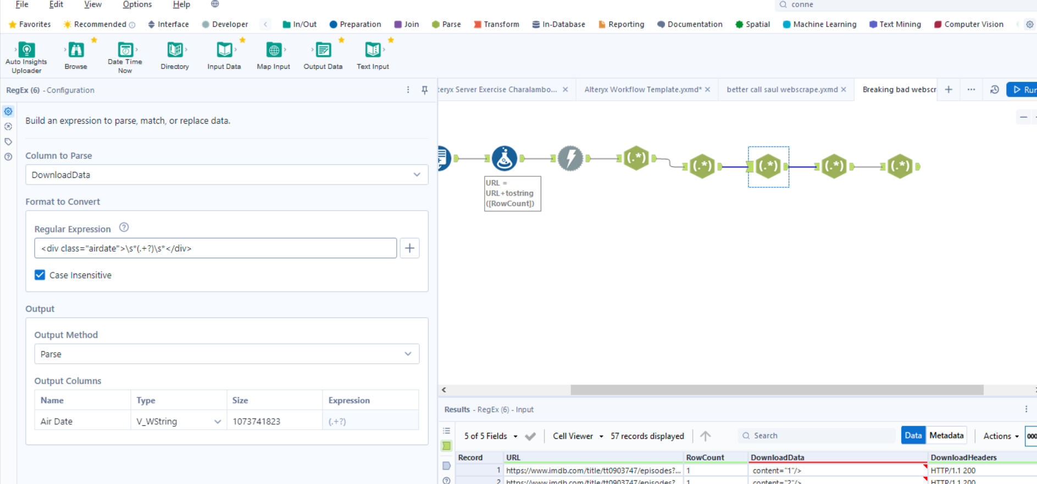Click the checkmark icon beside fields selector
The image size is (1037, 484).
(530, 436)
